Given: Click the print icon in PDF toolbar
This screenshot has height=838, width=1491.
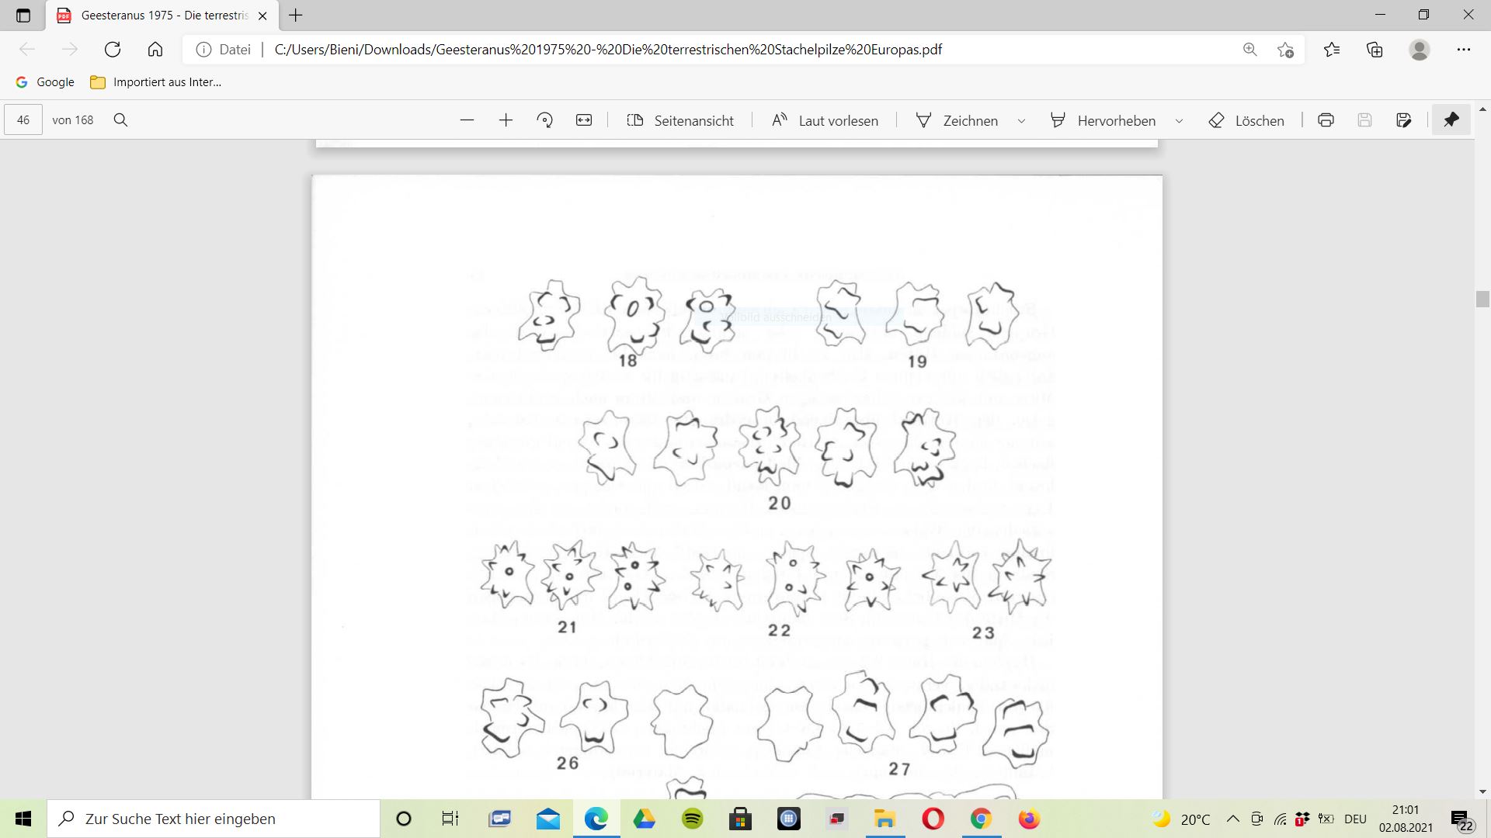Looking at the screenshot, I should (1326, 120).
